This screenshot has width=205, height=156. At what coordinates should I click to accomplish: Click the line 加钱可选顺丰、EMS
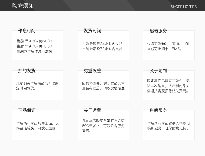click(x=165, y=49)
